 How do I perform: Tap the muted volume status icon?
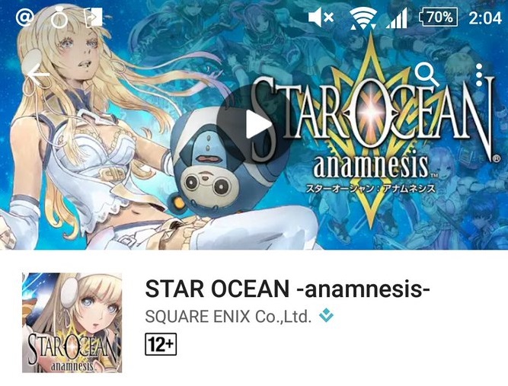[321, 17]
